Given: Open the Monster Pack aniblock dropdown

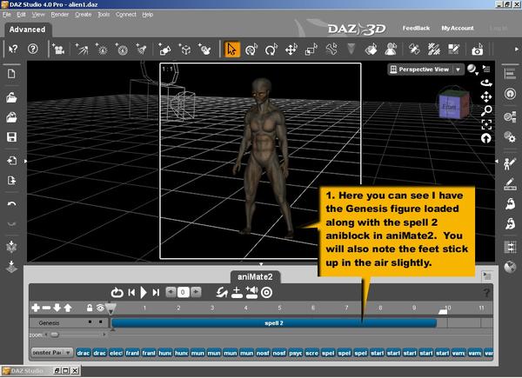Looking at the screenshot, I should [52, 353].
